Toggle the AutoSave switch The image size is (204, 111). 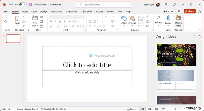pyautogui.click(x=23, y=4)
